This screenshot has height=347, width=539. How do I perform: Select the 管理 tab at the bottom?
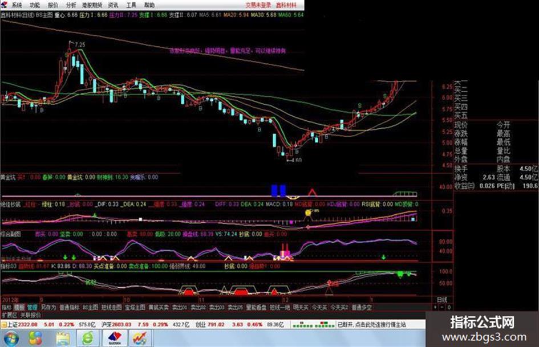click(x=32, y=307)
